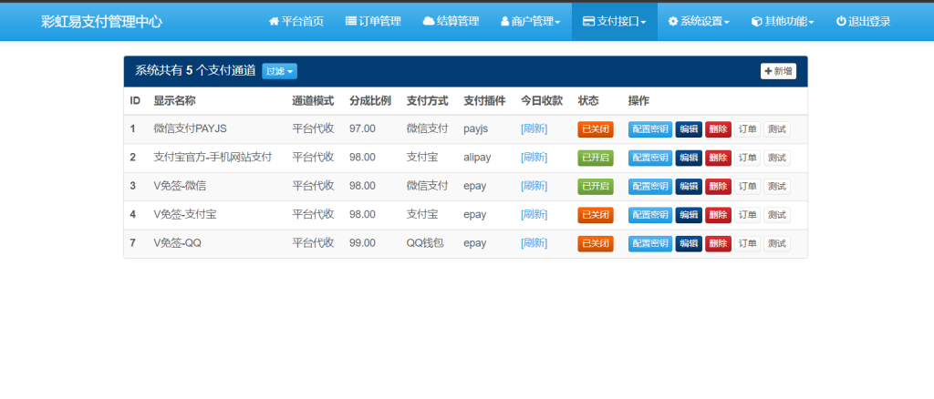This screenshot has width=934, height=399.
Task: Delete the V免签-QQ channel
Action: point(718,244)
